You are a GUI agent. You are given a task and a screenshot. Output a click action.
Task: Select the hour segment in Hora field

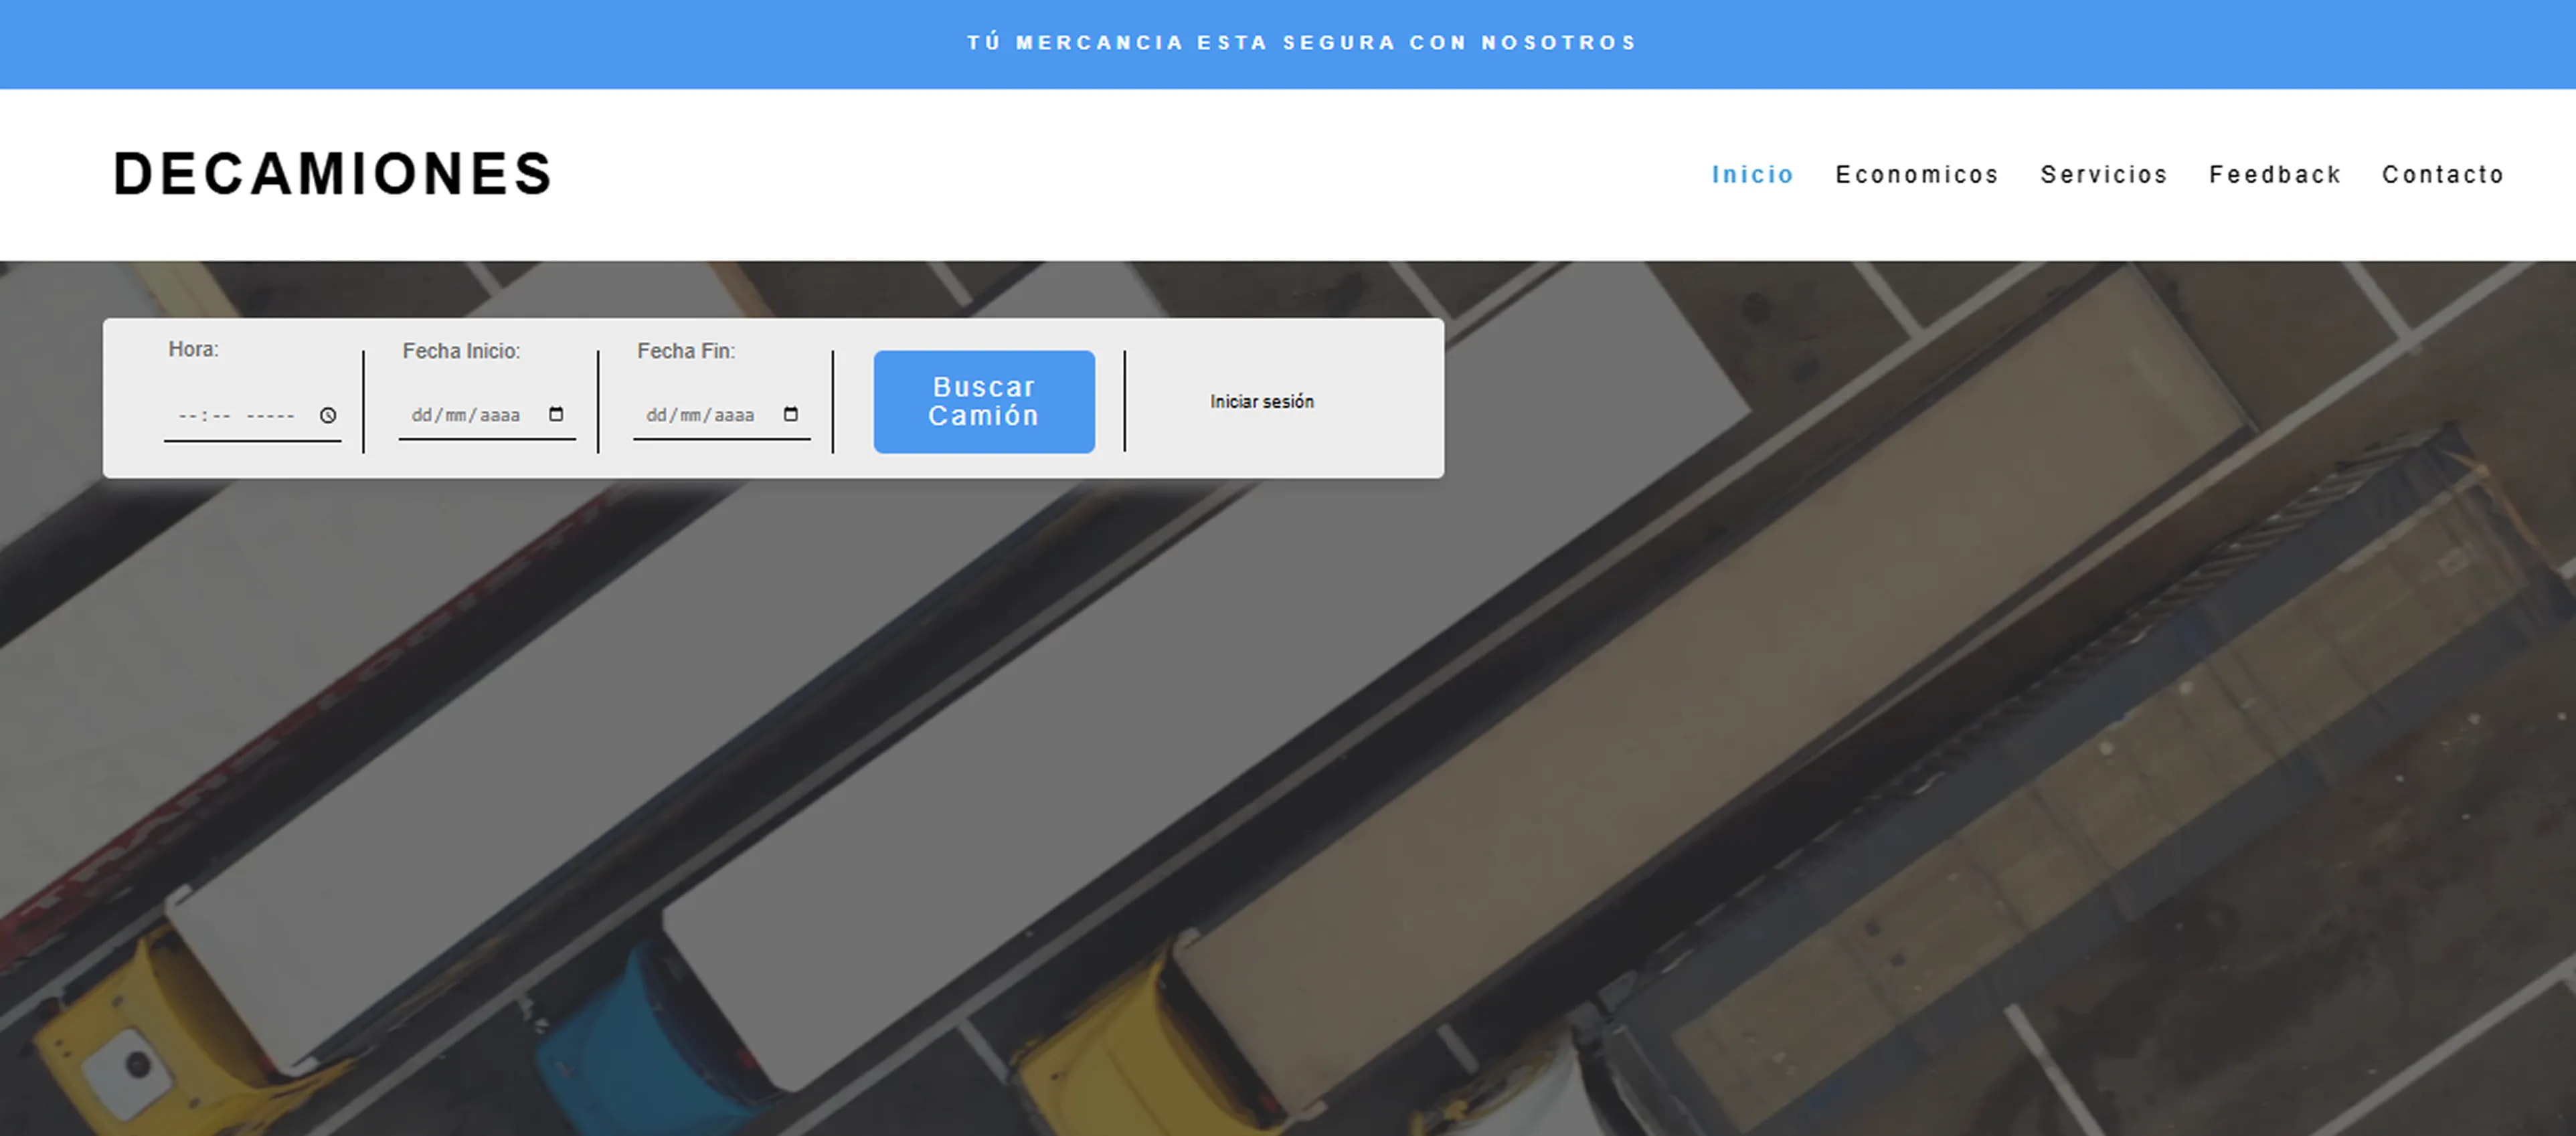(x=187, y=415)
